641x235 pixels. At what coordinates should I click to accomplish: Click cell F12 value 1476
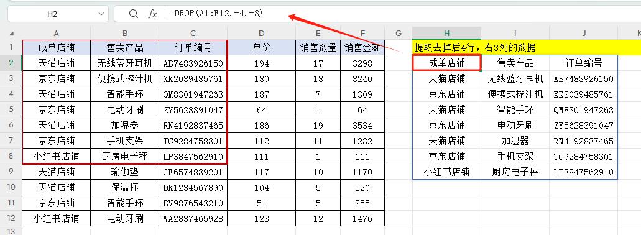coord(362,218)
